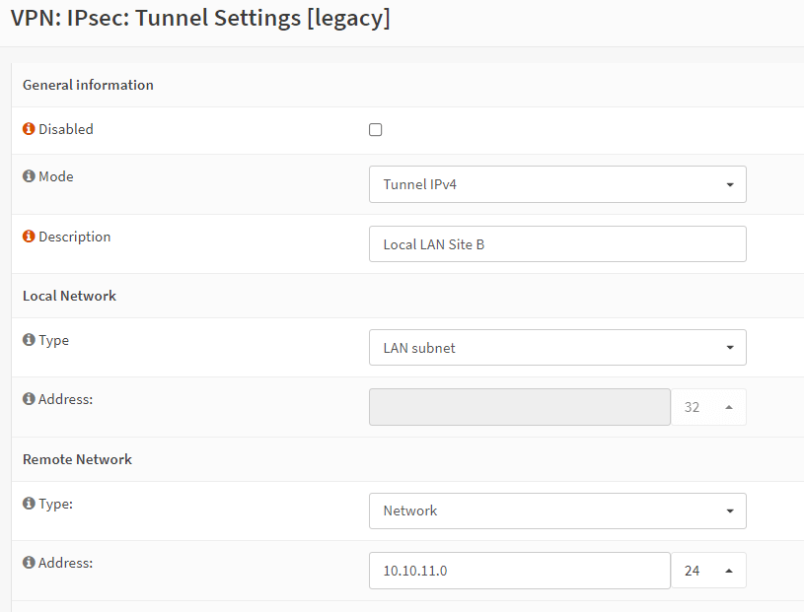Show help for Remote Network Type
The height and width of the screenshot is (612, 804).
[x=30, y=504]
